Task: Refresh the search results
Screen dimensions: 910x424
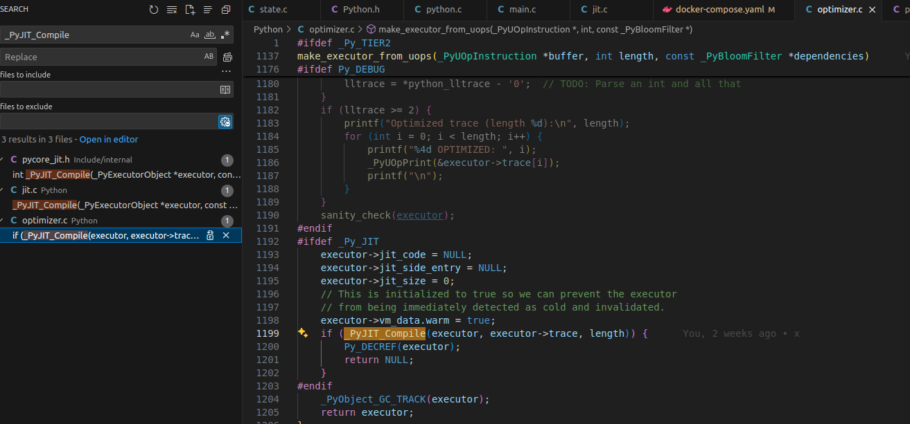Action: pyautogui.click(x=154, y=10)
